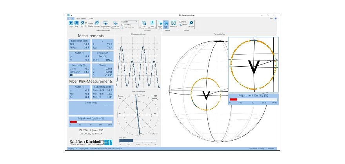Click the Polarimeter: Running status entry
This screenshot has width=345, height=164.
(256, 148)
